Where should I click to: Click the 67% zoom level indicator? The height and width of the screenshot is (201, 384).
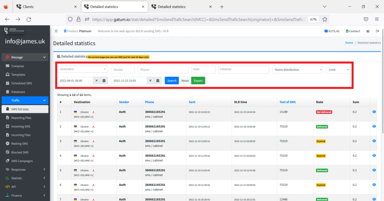[313, 19]
